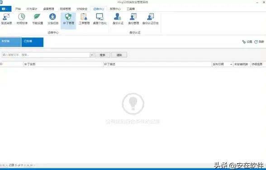Switch to the 报表中心 ribbon tab
This screenshot has height=170, width=266.
click(x=115, y=9)
